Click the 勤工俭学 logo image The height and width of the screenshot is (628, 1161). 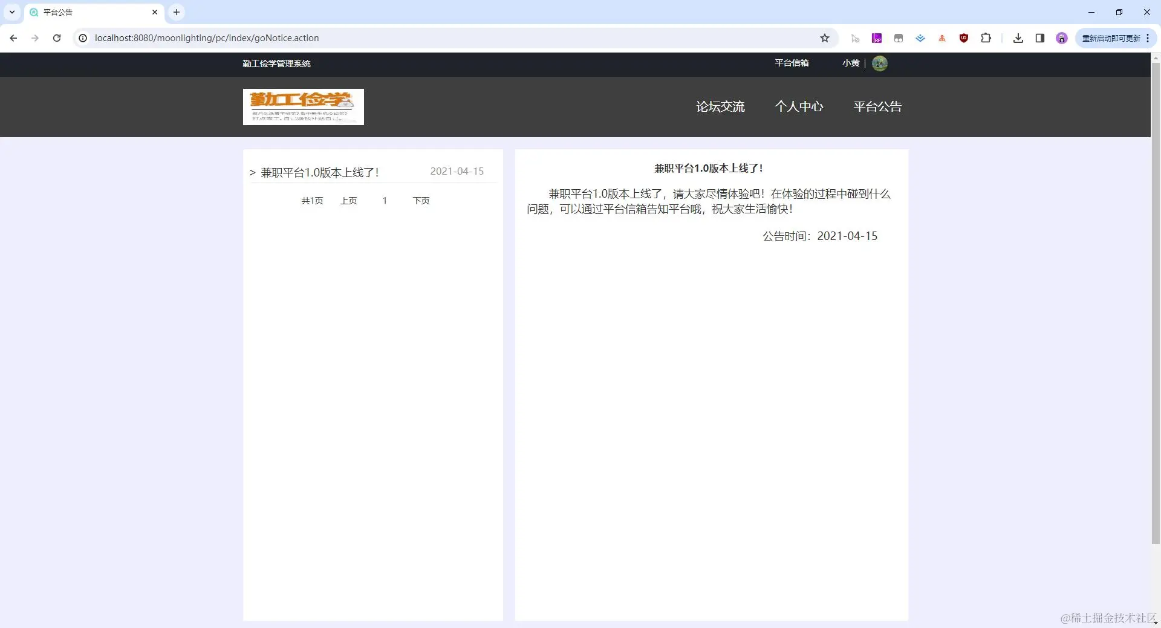tap(304, 107)
